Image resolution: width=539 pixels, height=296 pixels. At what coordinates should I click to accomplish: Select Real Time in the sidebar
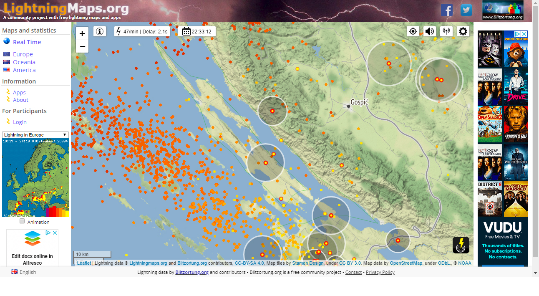[x=27, y=42]
